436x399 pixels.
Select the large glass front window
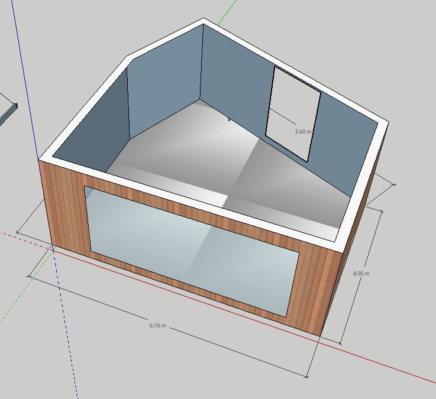coord(189,248)
